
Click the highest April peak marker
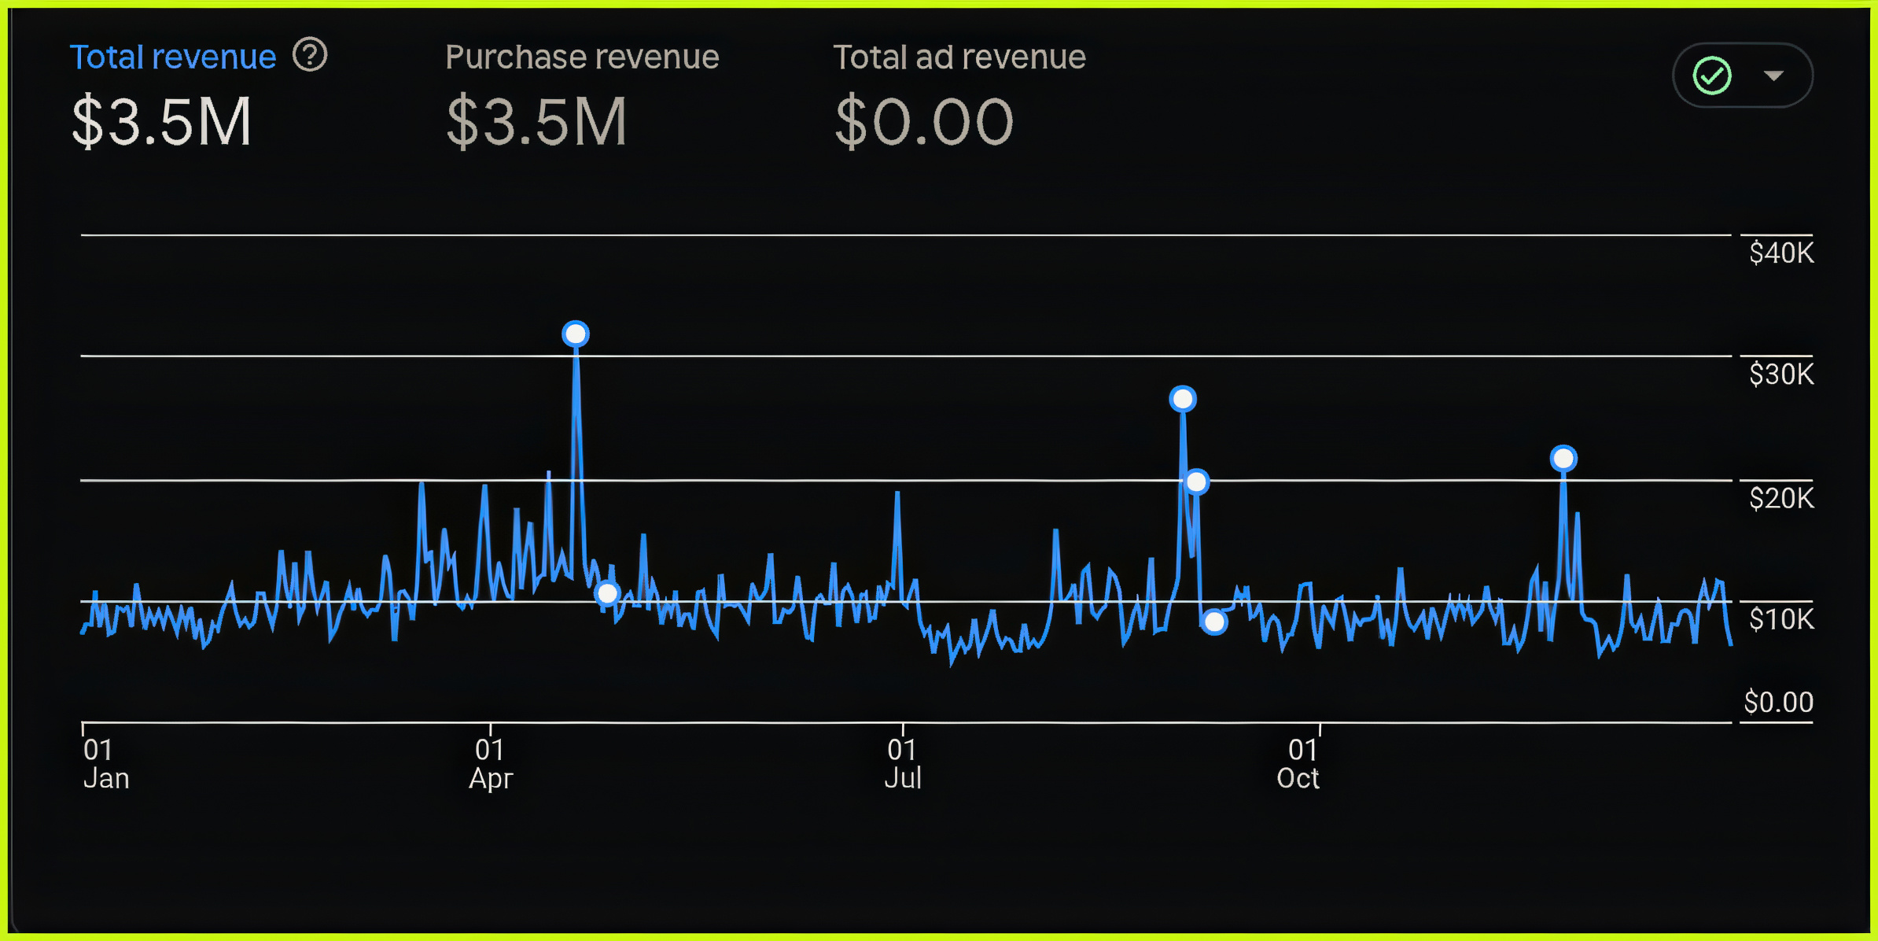click(576, 334)
